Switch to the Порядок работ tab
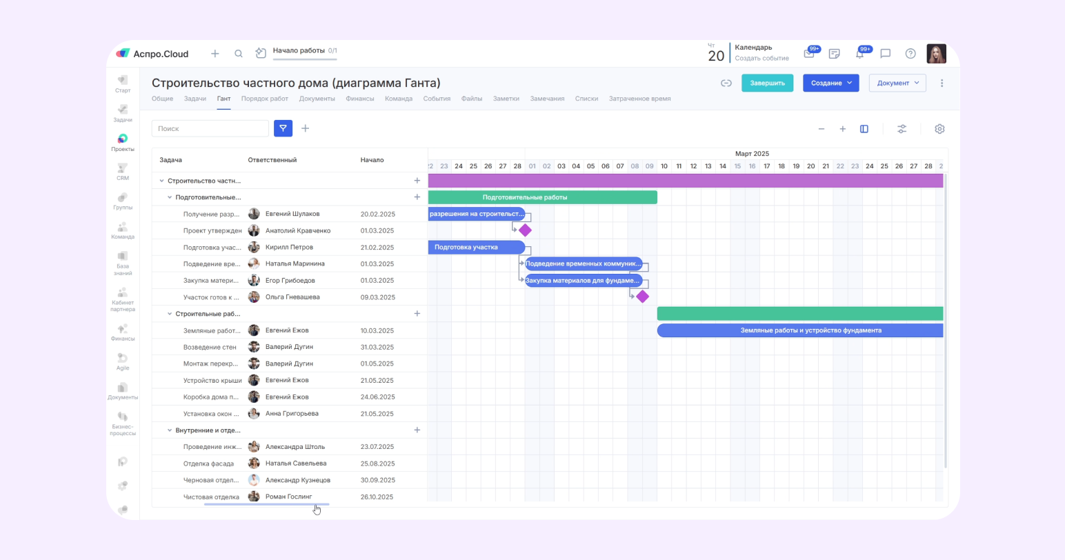The width and height of the screenshot is (1065, 560). (265, 99)
